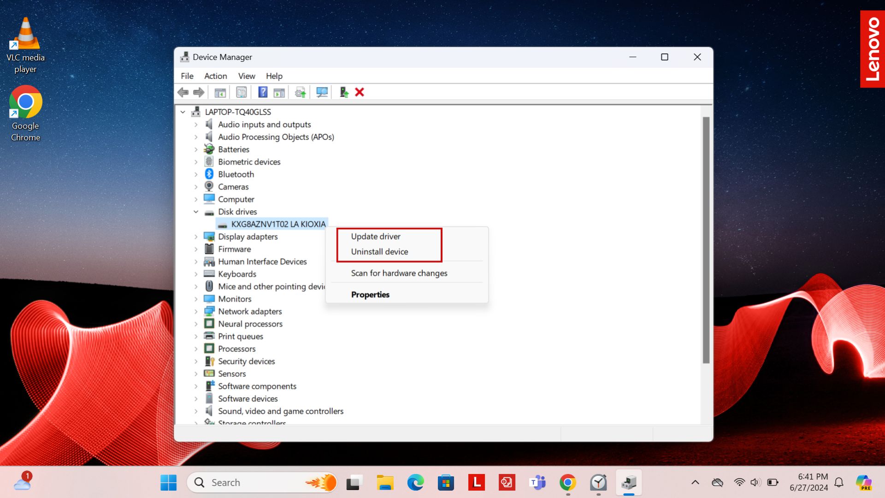This screenshot has height=498, width=885.
Task: Click Scan for hardware changes option
Action: [x=399, y=273]
